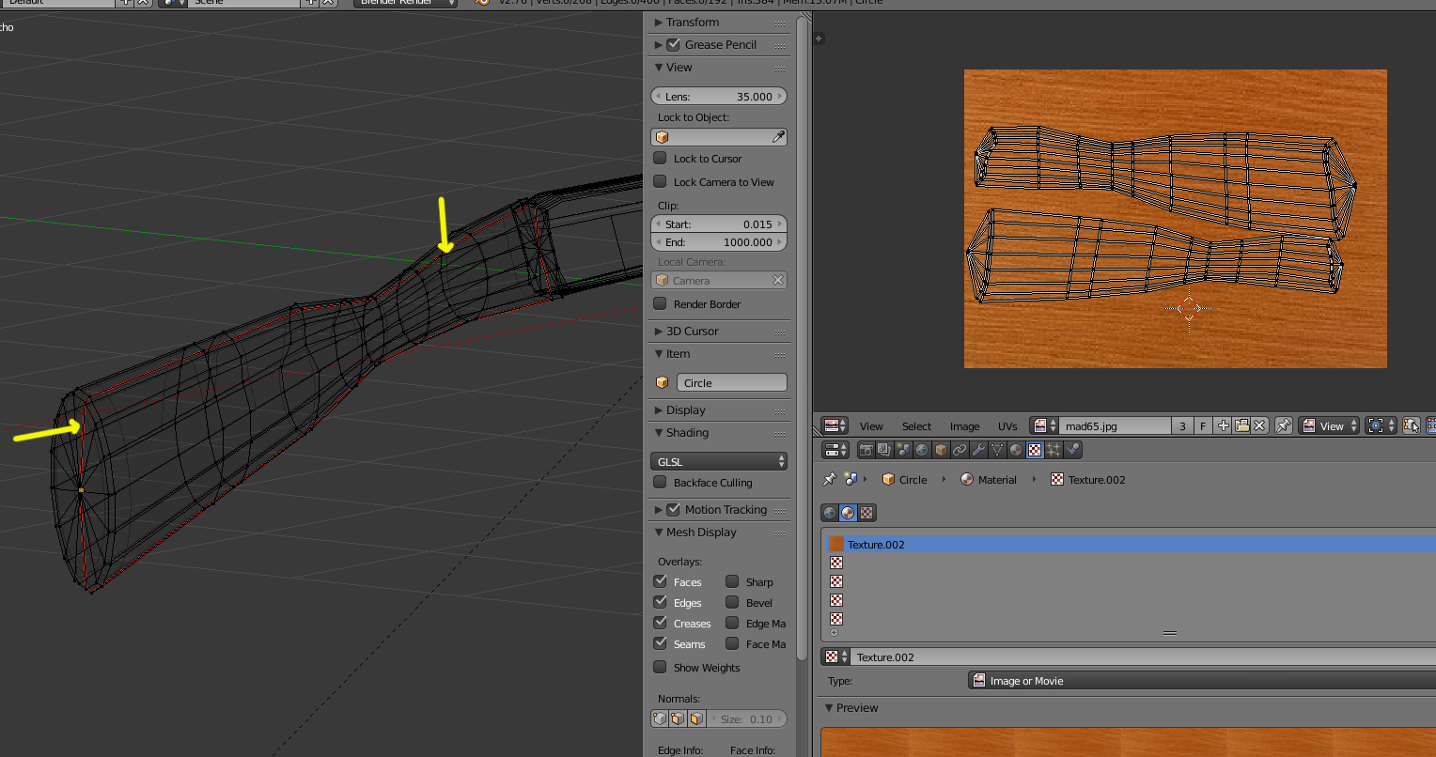Screen dimensions: 1436x757
Task: Click the open image folder icon
Action: point(1241,425)
